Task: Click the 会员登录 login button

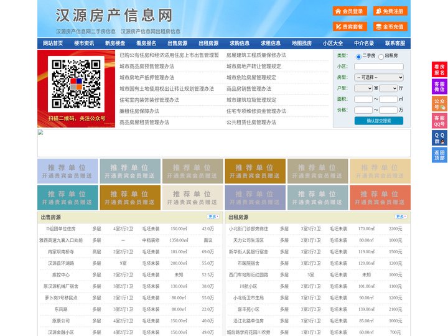Action: pos(350,11)
